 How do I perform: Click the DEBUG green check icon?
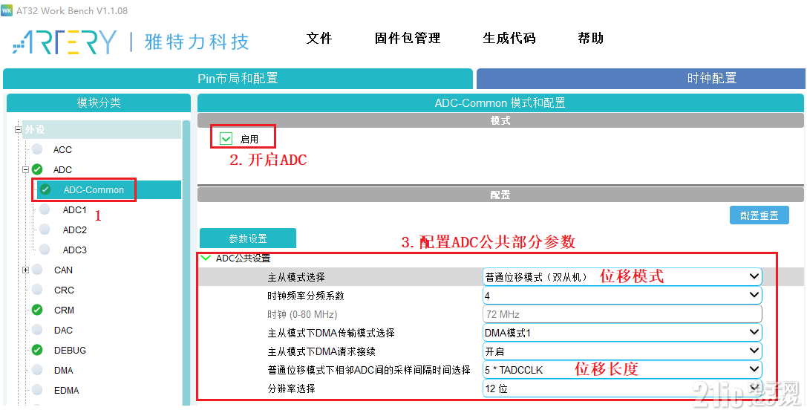click(37, 350)
